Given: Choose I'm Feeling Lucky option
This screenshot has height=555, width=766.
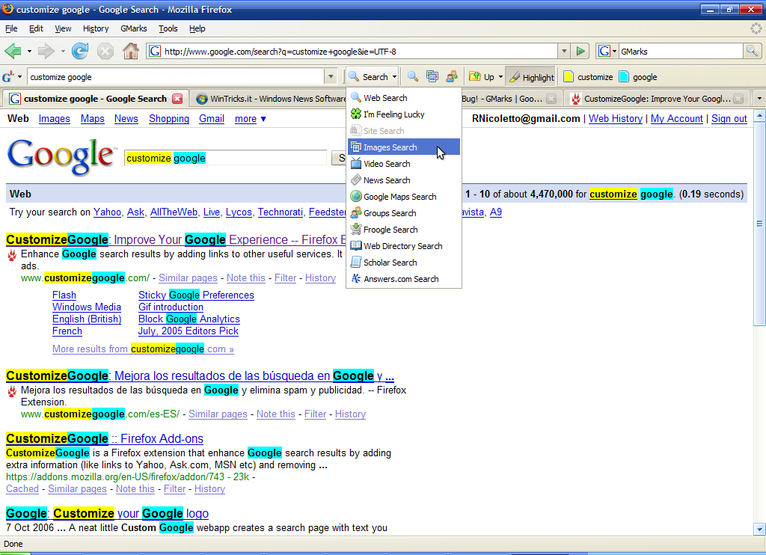Looking at the screenshot, I should 404,114.
